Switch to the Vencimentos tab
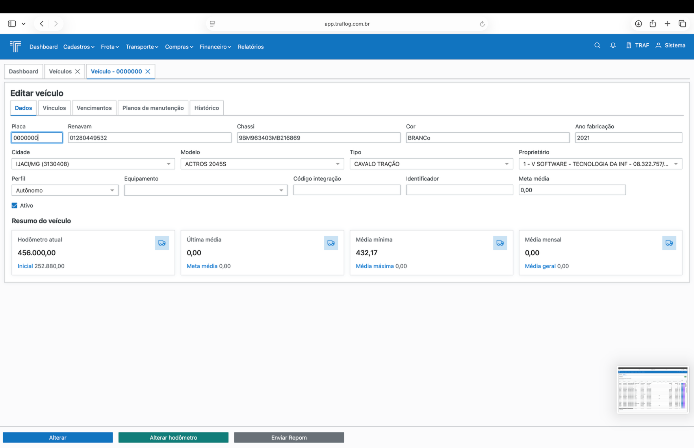 [x=94, y=108]
